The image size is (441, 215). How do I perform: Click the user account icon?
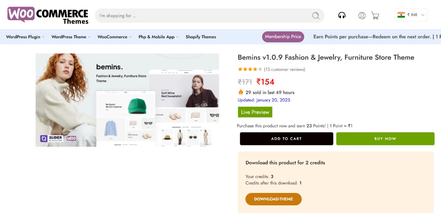[362, 15]
